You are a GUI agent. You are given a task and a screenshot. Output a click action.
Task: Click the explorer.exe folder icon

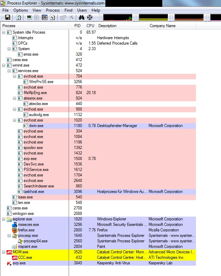[x=9, y=219]
